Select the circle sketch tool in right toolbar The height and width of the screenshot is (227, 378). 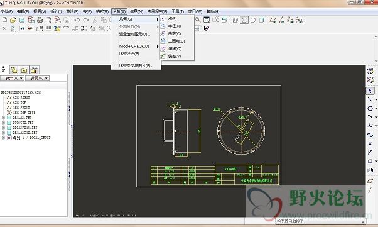(370, 109)
